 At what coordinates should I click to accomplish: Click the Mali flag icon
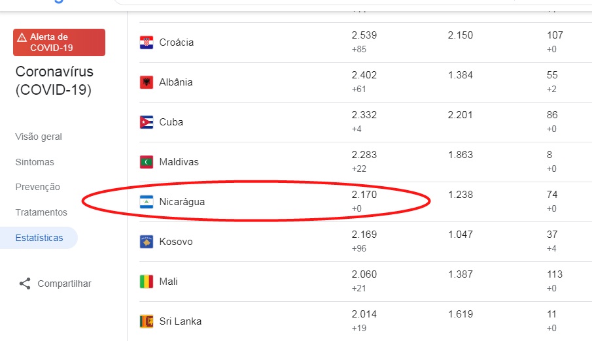[147, 282]
